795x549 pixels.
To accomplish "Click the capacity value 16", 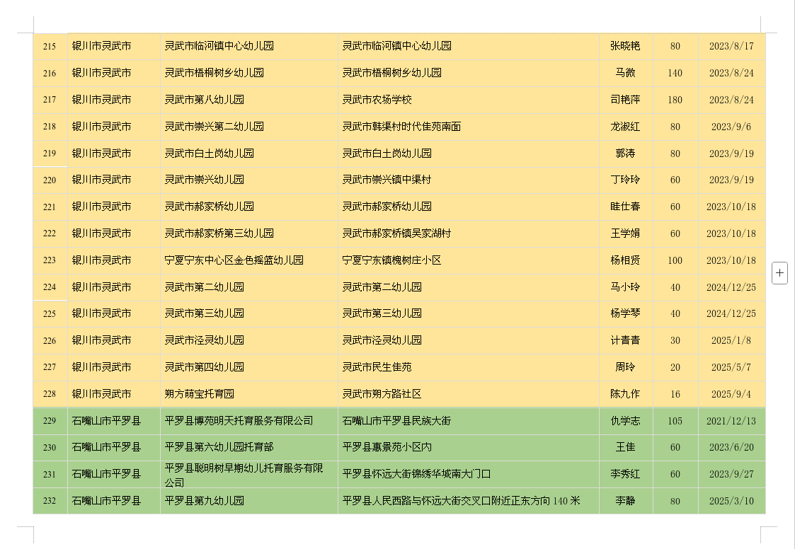I will click(x=675, y=394).
